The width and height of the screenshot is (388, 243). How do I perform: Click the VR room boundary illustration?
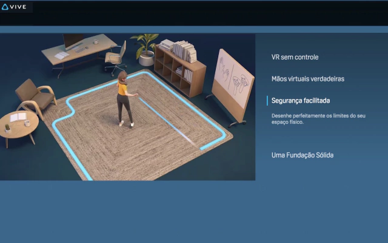127,107
